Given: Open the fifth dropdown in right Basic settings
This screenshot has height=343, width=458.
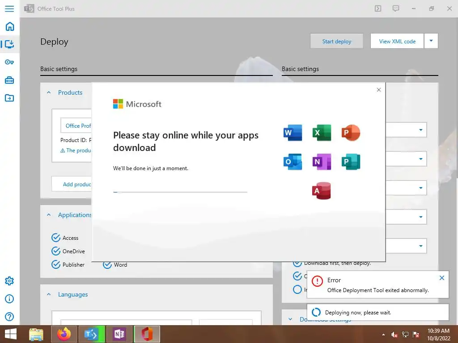Looking at the screenshot, I should (x=420, y=246).
